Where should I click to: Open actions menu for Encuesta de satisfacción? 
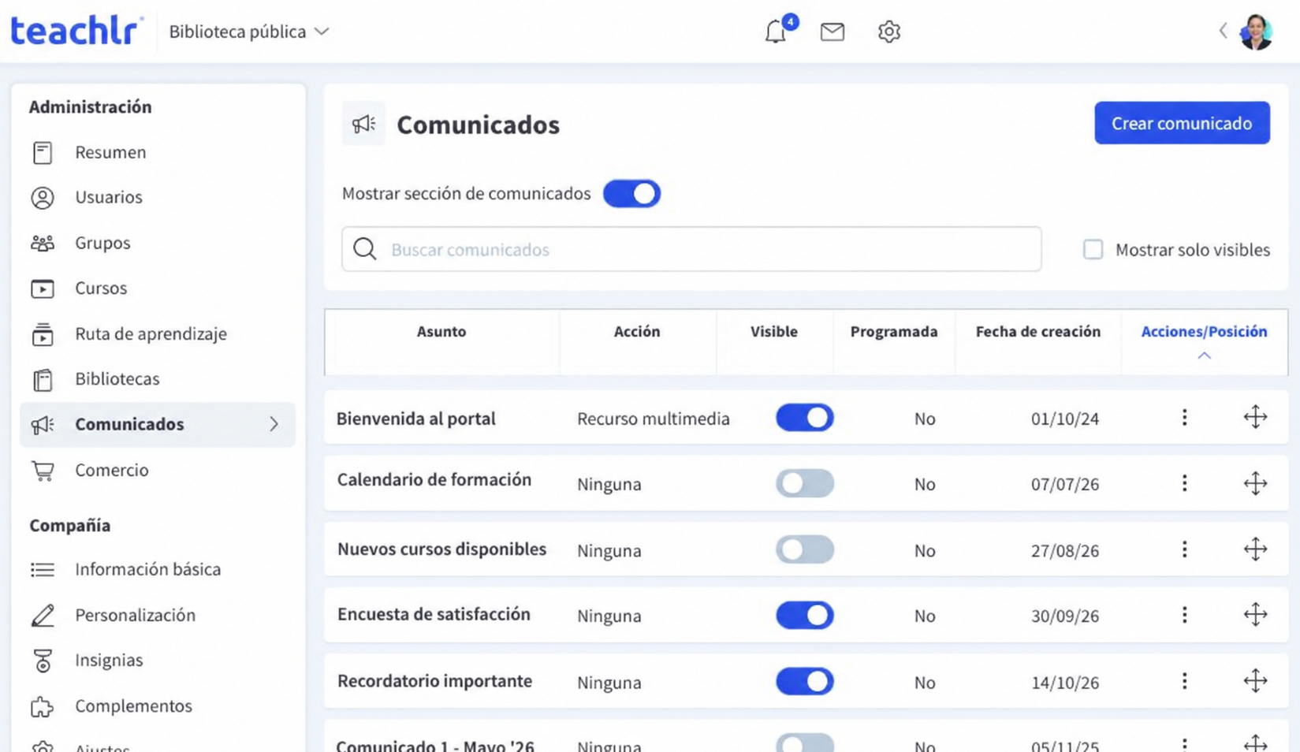1184,615
